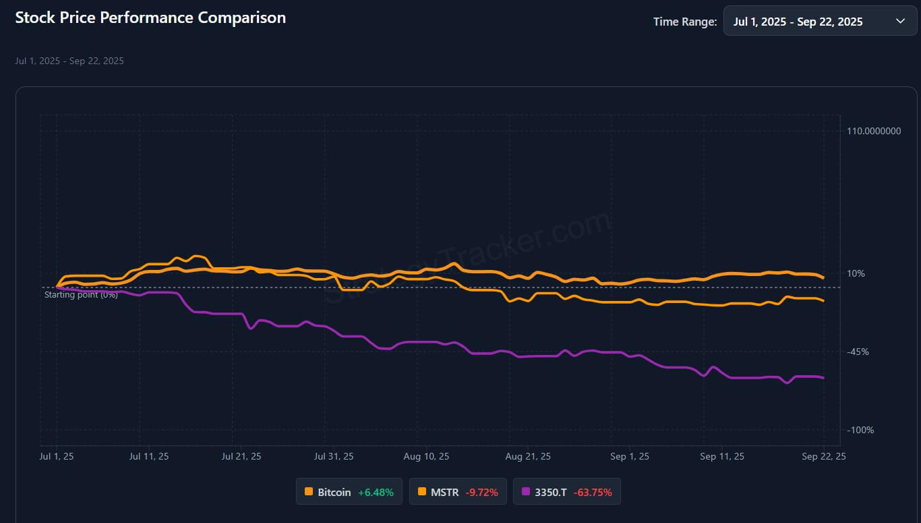Viewport: 921px width, 523px height.
Task: Select the Sep 22, 25 axis marker
Action: click(822, 457)
